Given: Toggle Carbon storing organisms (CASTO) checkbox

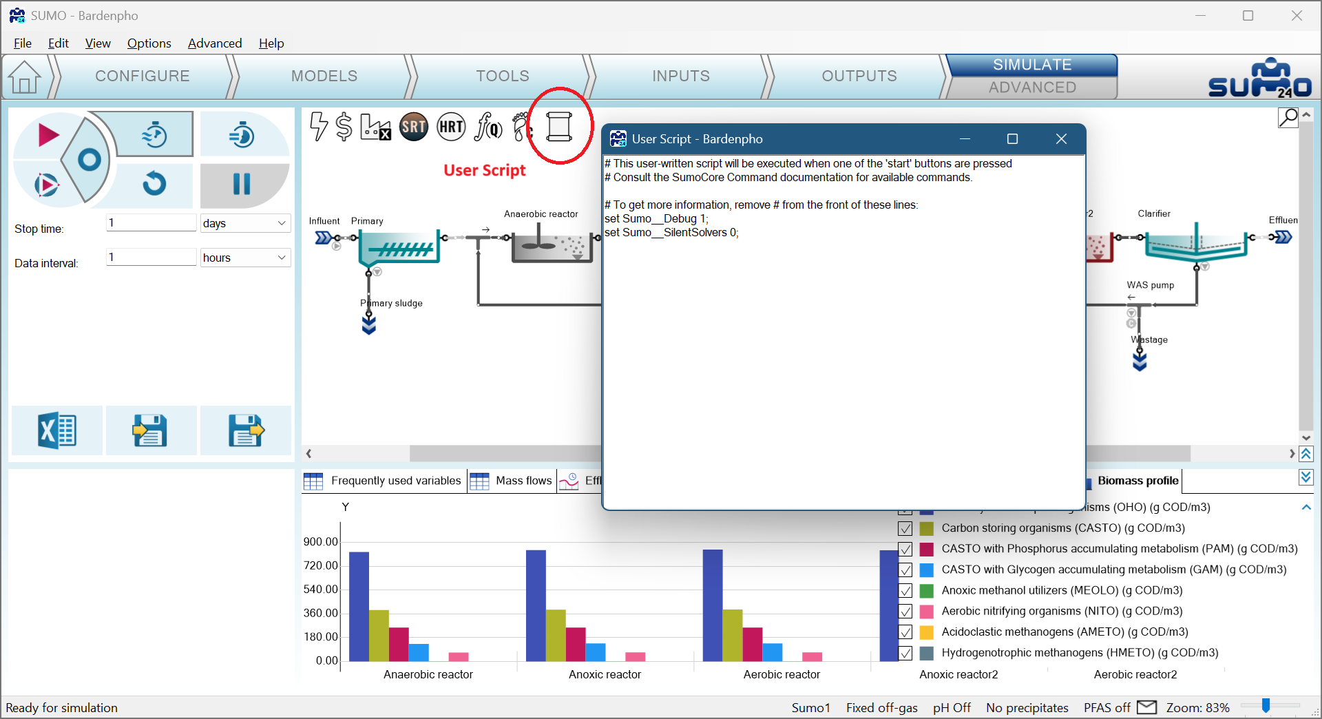Looking at the screenshot, I should pyautogui.click(x=905, y=528).
